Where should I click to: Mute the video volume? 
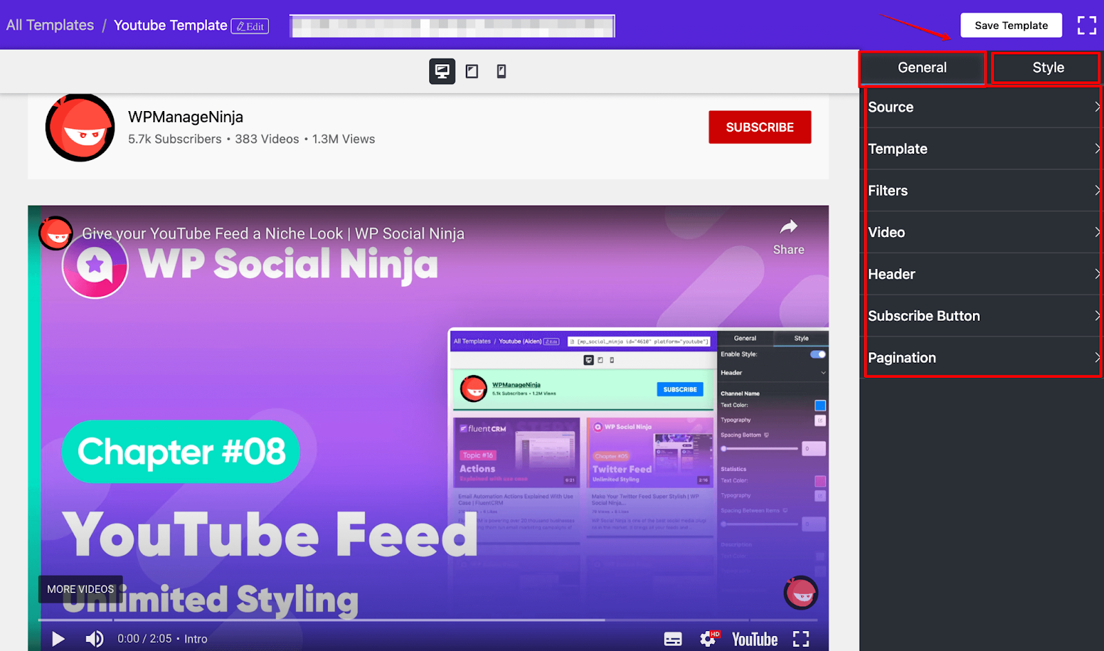[x=95, y=639]
